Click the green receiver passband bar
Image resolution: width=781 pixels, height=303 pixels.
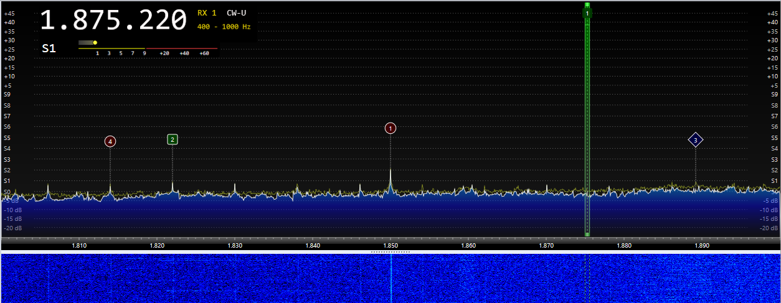pos(587,124)
